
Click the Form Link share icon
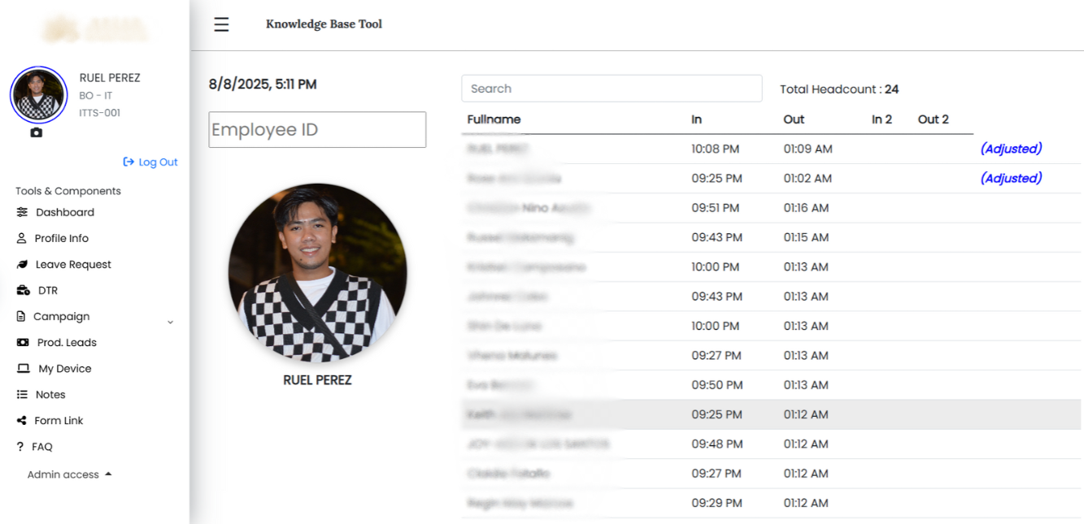pyautogui.click(x=22, y=420)
